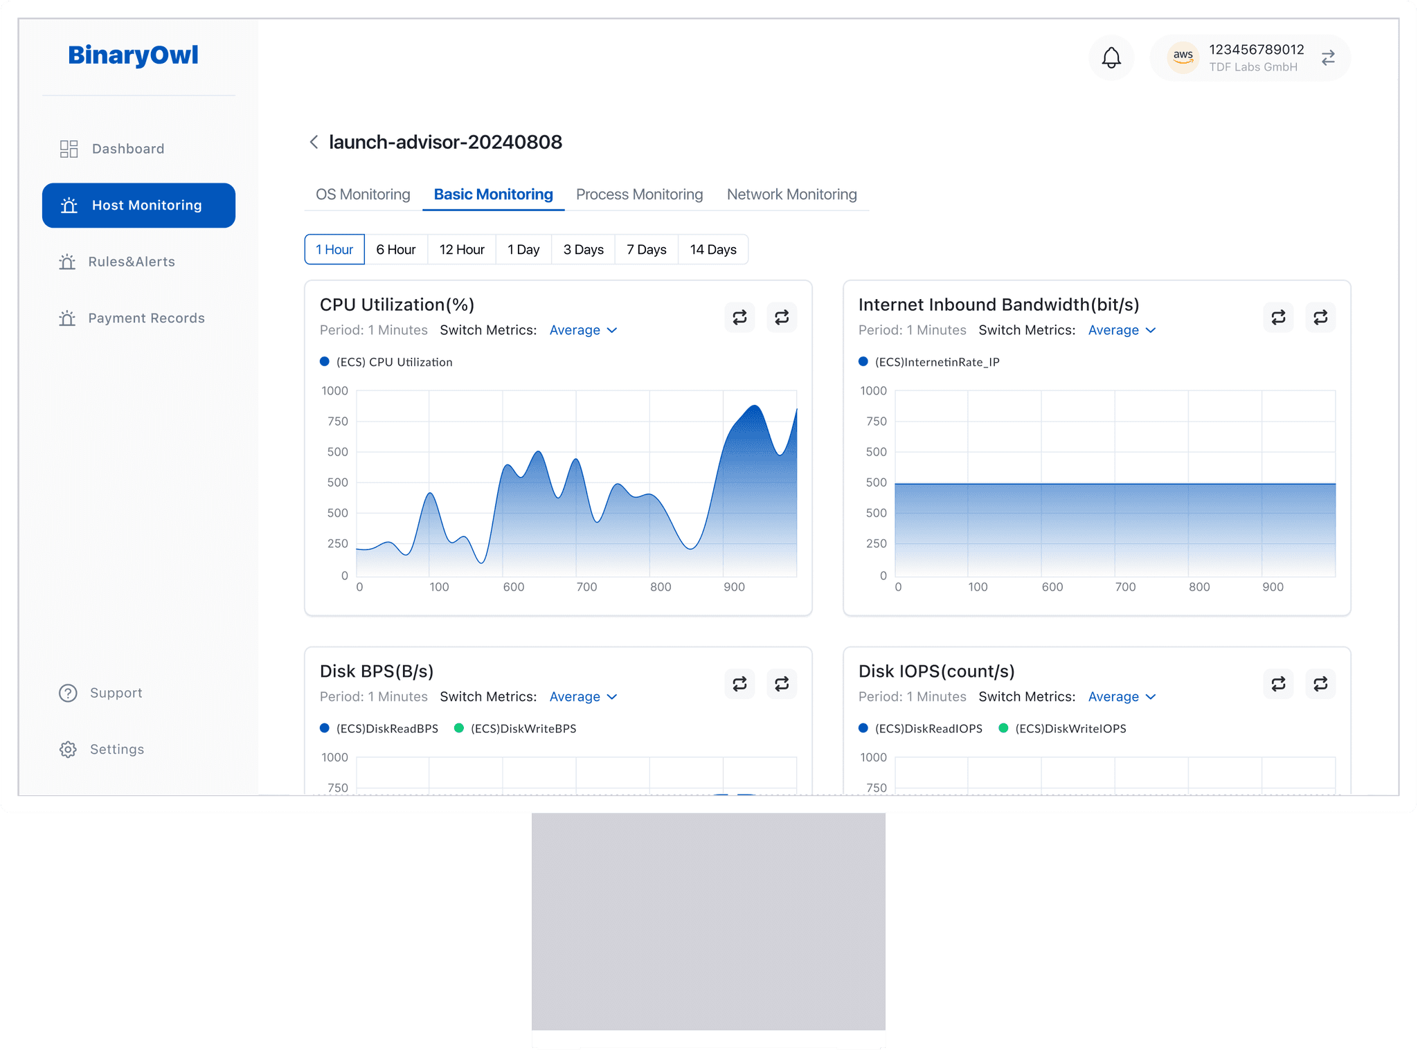Toggle the ECS DiskWriteBPS legend series

[516, 728]
